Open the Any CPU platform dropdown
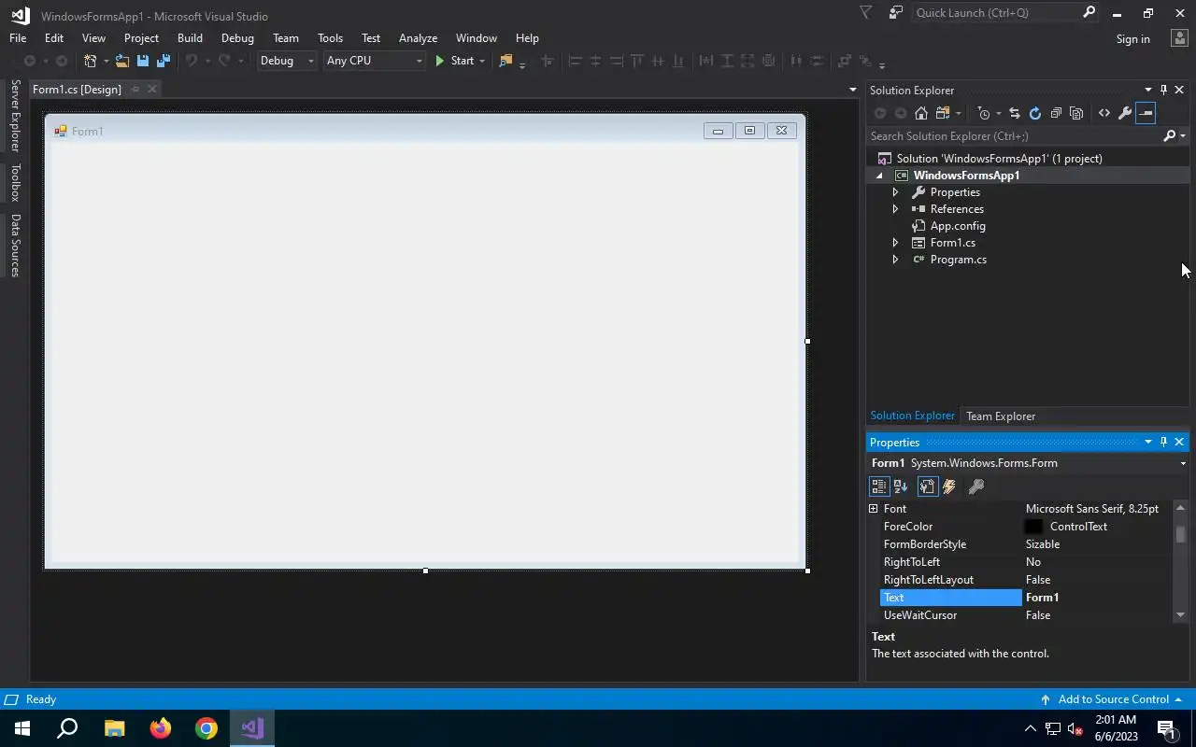 click(x=418, y=61)
